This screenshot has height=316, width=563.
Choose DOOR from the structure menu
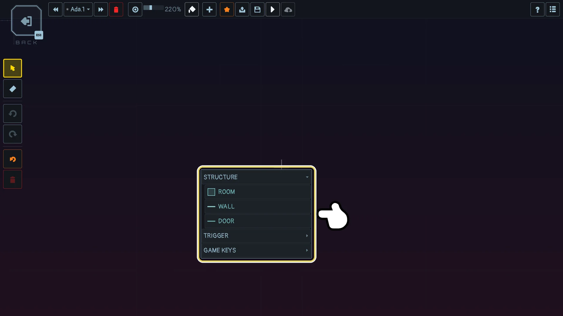257,221
